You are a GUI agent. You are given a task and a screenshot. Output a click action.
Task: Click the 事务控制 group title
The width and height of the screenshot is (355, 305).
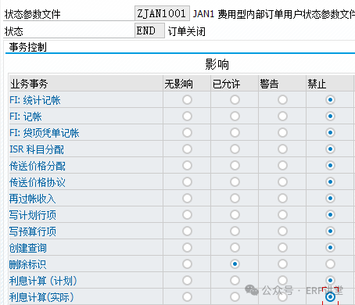tap(28, 47)
